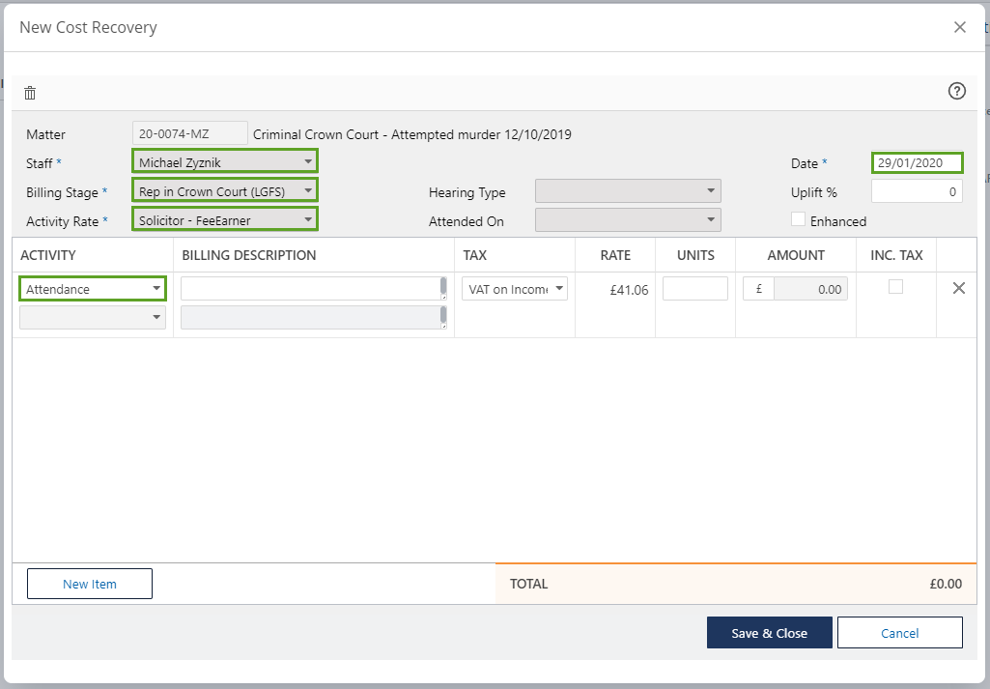
Task: Click into the Date field
Action: coord(916,162)
